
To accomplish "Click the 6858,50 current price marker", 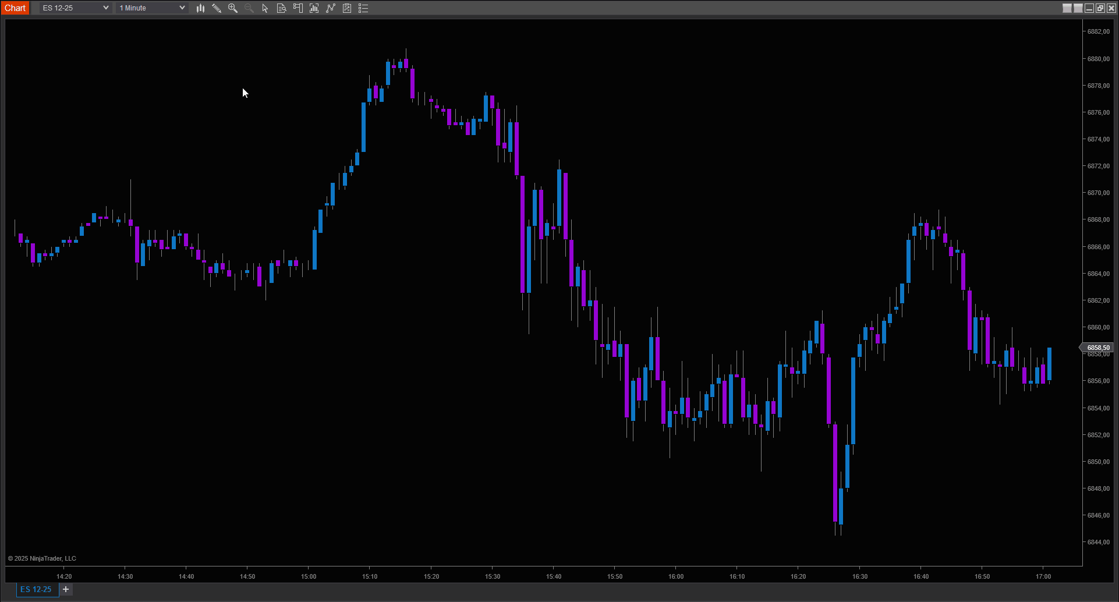I will 1098,348.
